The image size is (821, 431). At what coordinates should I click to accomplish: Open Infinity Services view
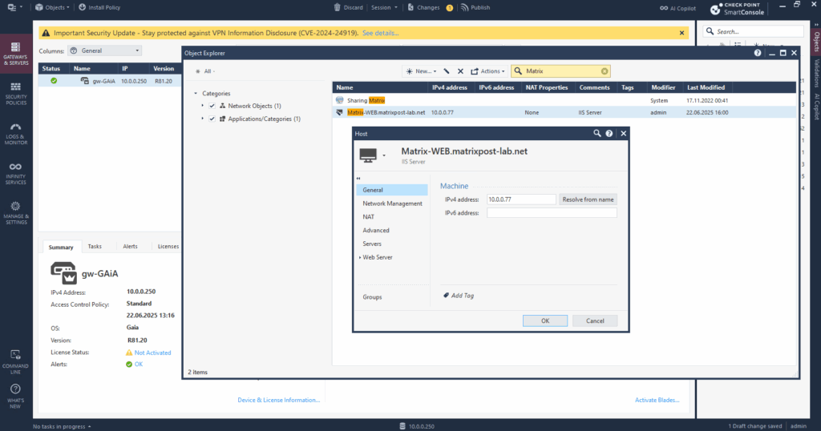coord(16,174)
